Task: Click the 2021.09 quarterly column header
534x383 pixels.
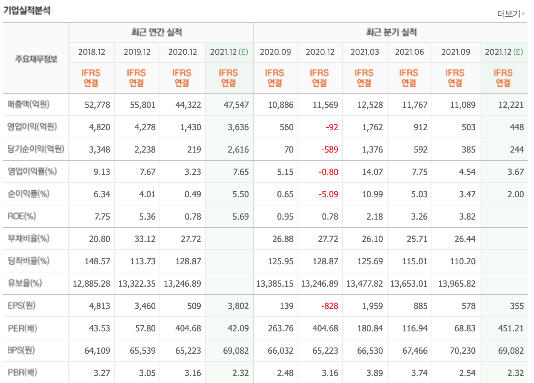Action: (456, 52)
